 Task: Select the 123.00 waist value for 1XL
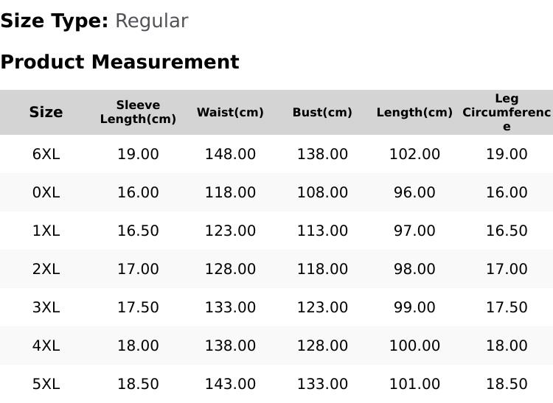(230, 231)
